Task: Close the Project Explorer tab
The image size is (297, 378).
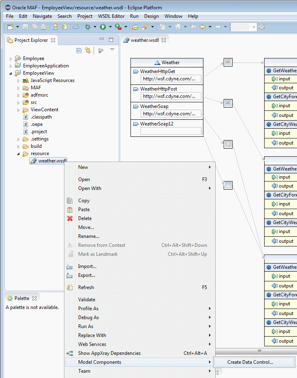Action: [x=53, y=40]
